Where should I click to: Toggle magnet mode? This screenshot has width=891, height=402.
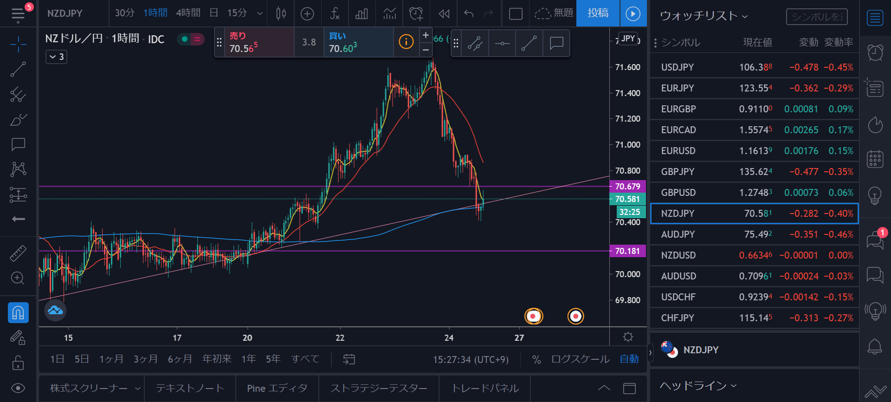[x=18, y=312]
